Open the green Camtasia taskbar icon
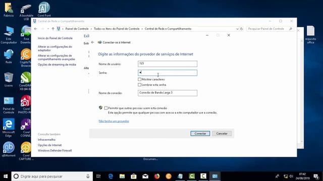 [x=192, y=176]
